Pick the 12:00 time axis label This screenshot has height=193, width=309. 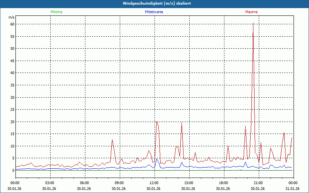pyautogui.click(x=154, y=183)
